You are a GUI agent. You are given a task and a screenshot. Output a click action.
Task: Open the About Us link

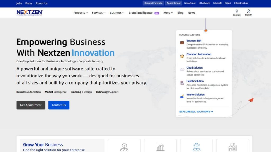[x=42, y=3]
